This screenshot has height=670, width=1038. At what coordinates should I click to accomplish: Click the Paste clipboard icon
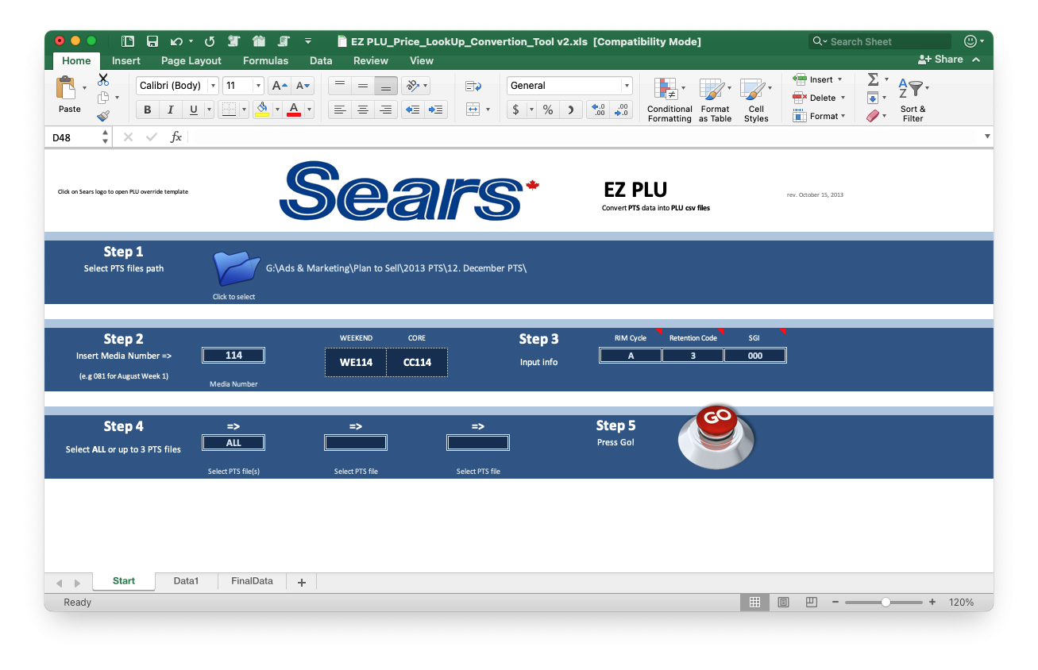click(66, 88)
